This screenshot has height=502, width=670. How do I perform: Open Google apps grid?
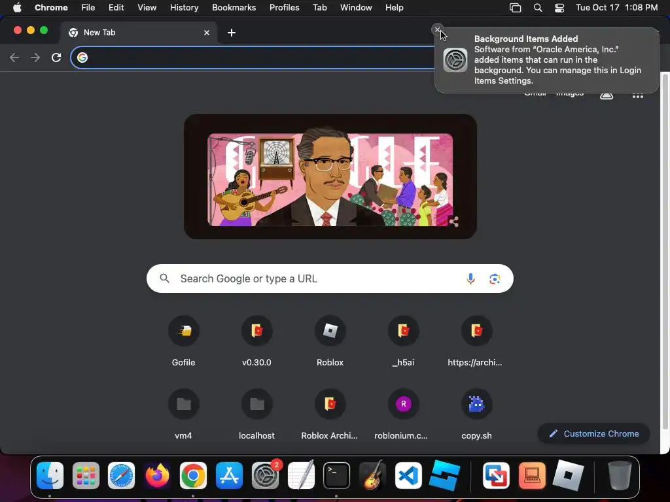coord(637,95)
